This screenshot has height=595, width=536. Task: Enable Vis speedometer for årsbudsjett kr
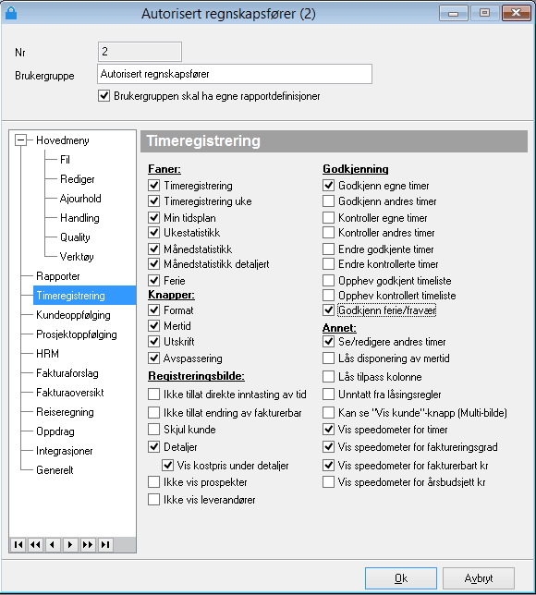coord(328,482)
